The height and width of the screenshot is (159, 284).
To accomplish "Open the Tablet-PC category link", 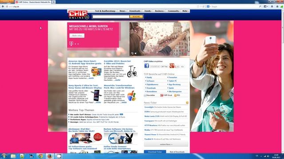I will click(173, 81).
